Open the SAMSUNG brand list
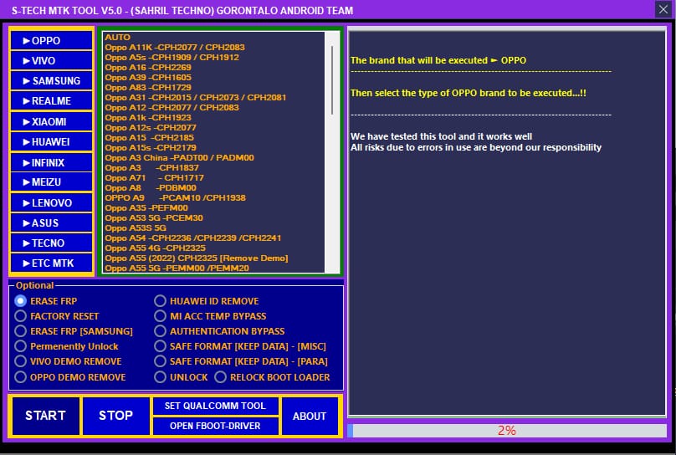 [51, 80]
